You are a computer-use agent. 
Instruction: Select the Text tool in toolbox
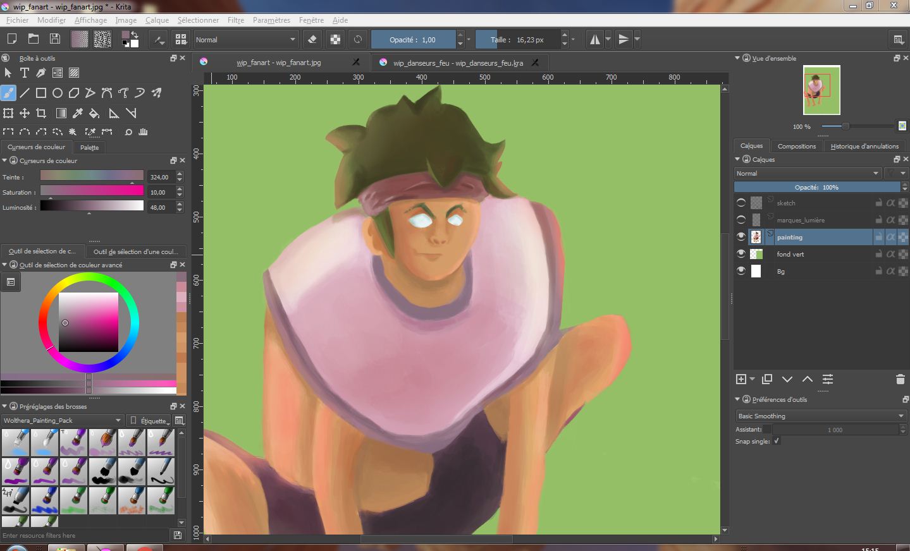[25, 73]
